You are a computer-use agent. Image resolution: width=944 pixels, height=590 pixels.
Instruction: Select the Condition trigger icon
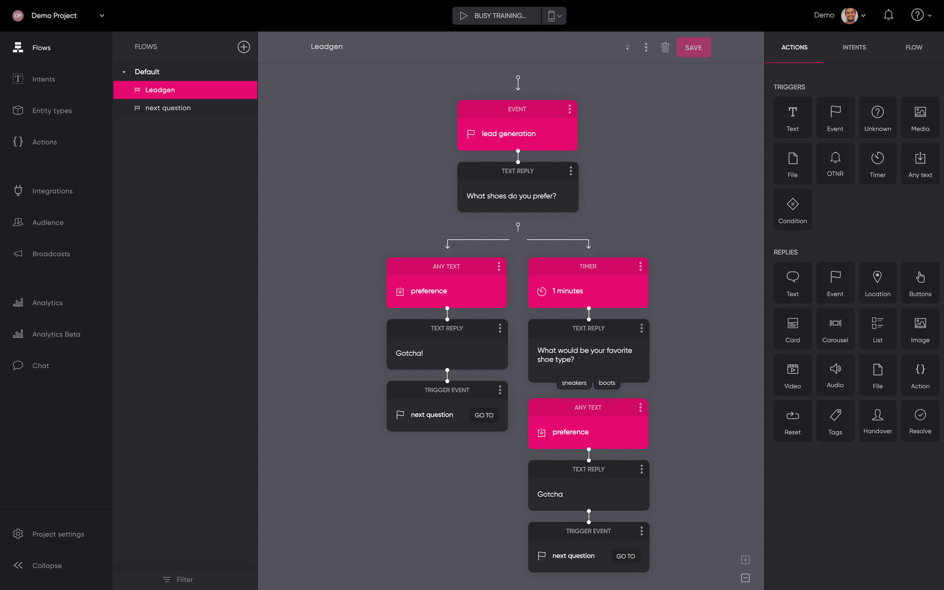[x=792, y=210]
